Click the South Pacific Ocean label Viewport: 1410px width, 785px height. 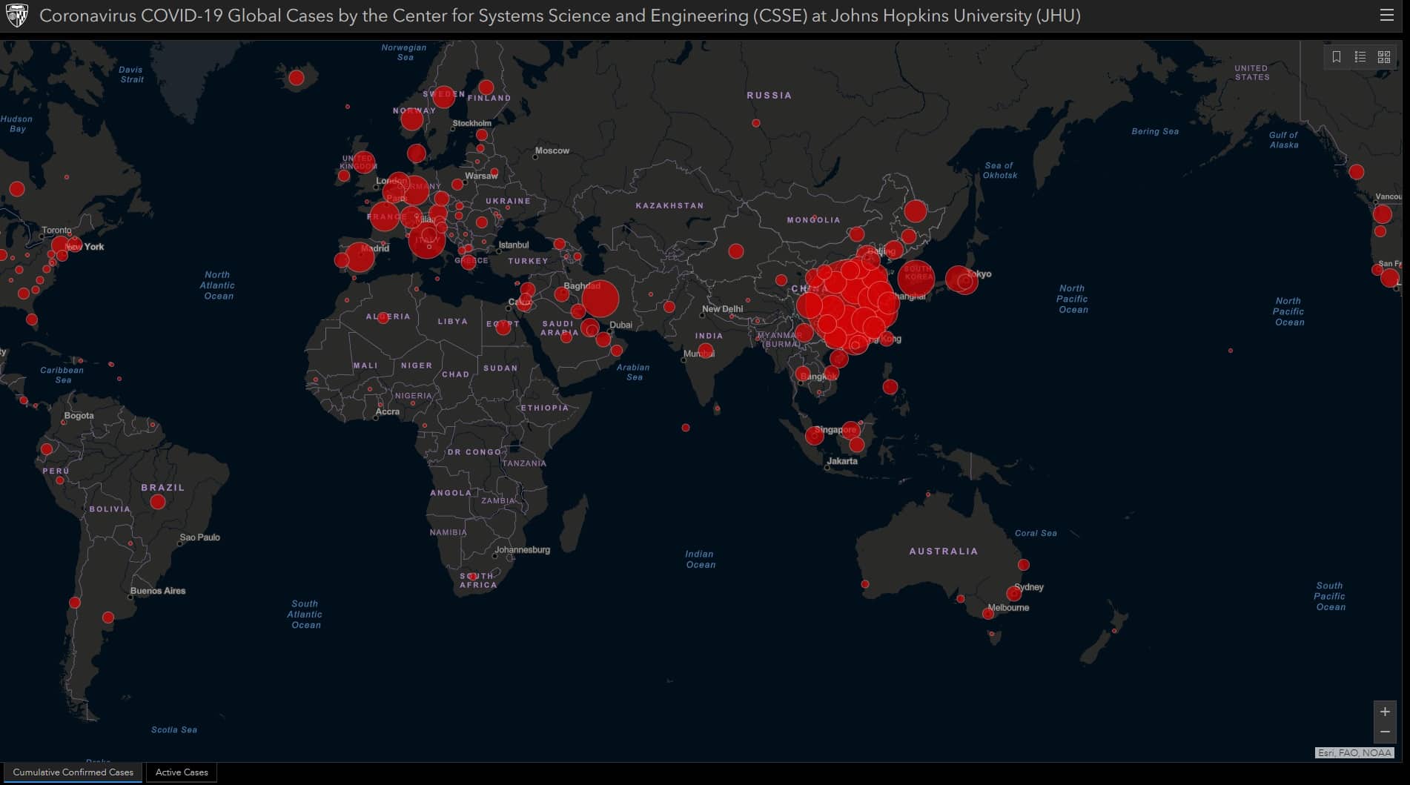1330,596
